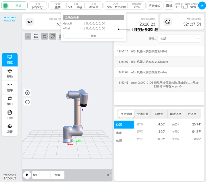The width and height of the screenshot is (206, 182).
Task: Open the 工程 project_1 selector
Action: [38, 6]
